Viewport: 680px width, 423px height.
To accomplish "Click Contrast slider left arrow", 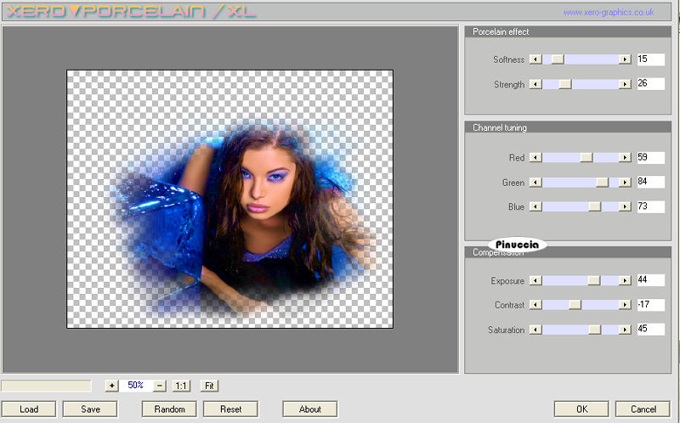I will (x=535, y=305).
